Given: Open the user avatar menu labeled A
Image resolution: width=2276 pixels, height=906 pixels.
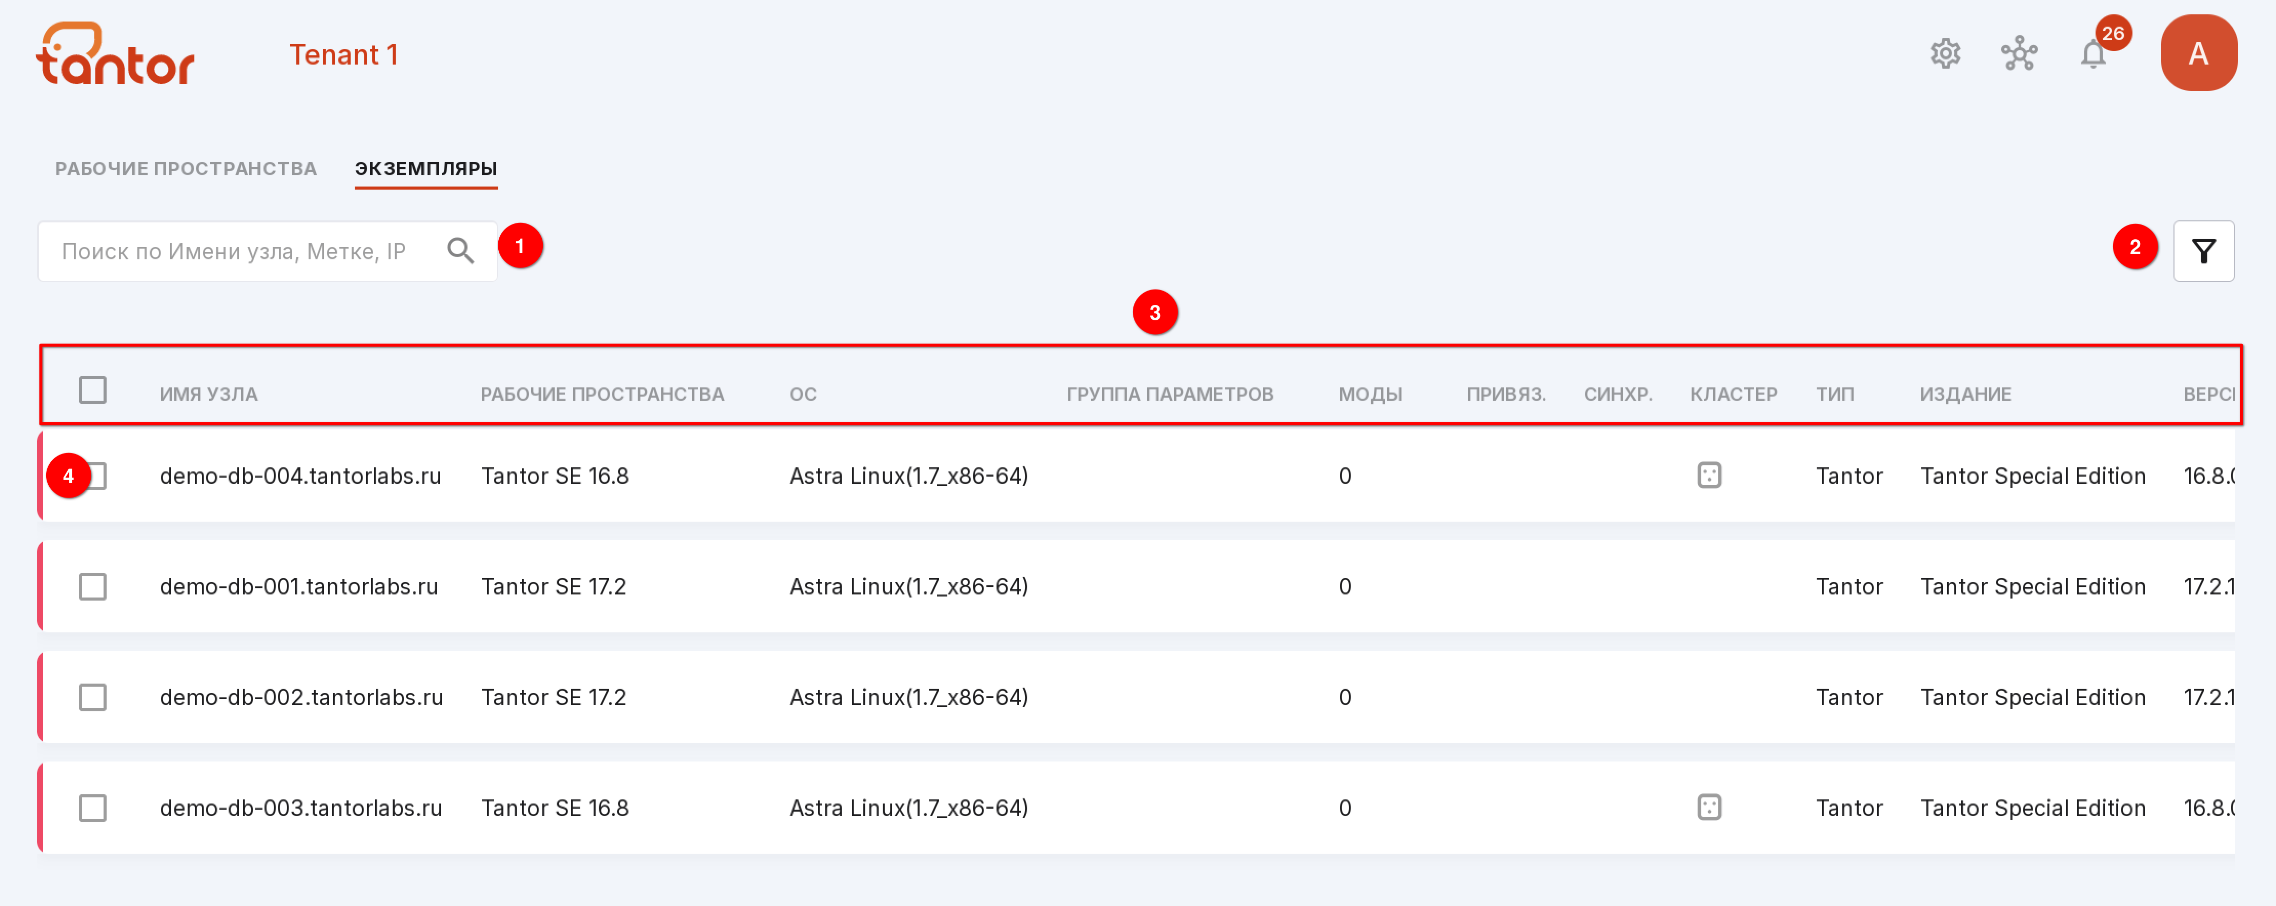Looking at the screenshot, I should [x=2198, y=53].
